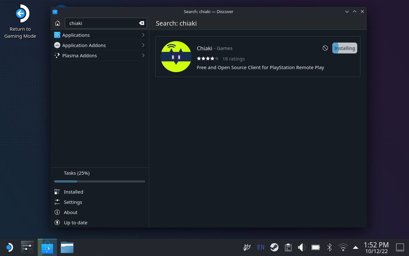Clear the chiaki search text
The height and width of the screenshot is (256, 409).
(x=142, y=23)
